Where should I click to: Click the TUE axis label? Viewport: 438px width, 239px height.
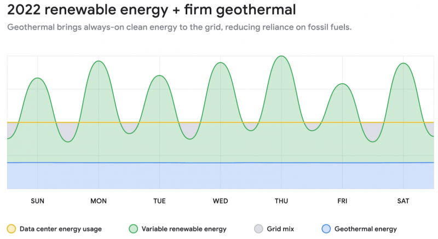point(159,201)
